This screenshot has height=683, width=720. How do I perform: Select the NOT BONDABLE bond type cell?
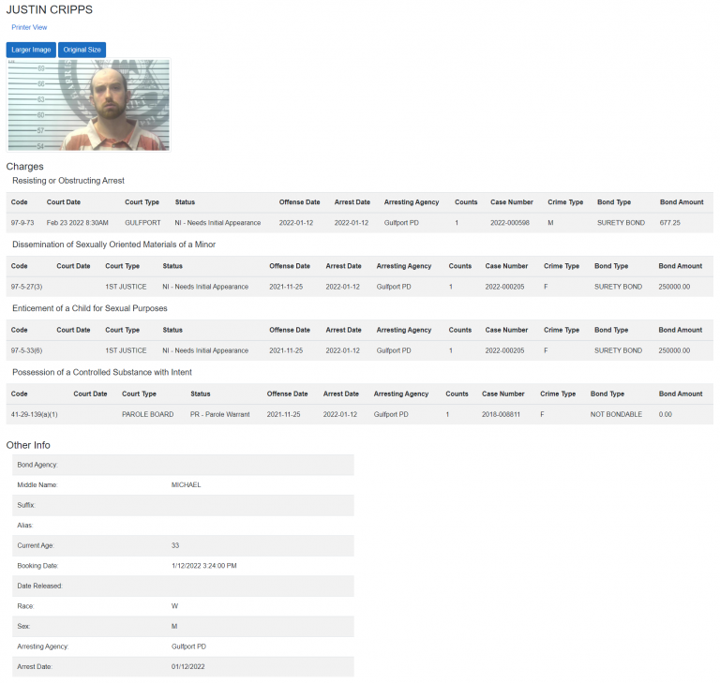pos(616,414)
